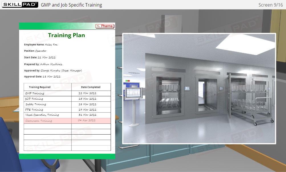286x172 pixels.
Task: Open the left washer door via its handle
Action: [x=184, y=95]
